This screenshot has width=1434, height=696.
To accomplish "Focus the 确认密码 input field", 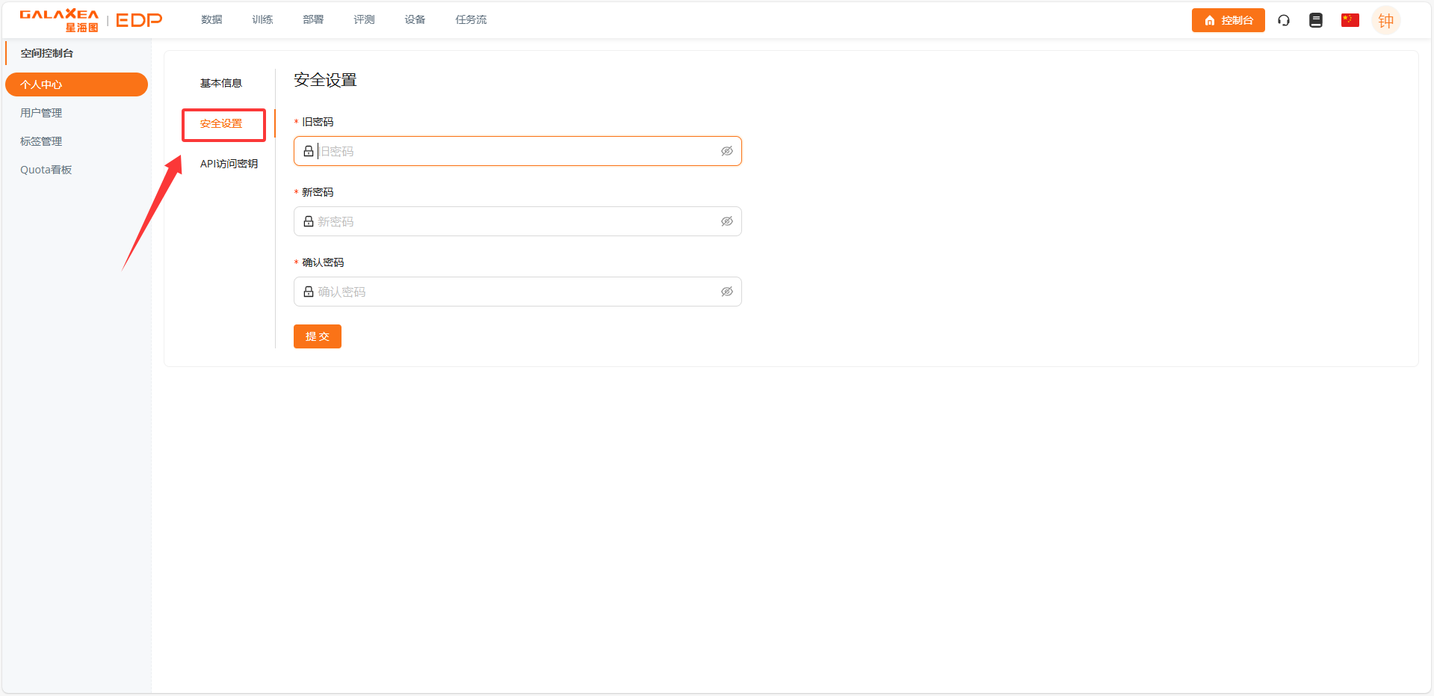I will coord(516,292).
